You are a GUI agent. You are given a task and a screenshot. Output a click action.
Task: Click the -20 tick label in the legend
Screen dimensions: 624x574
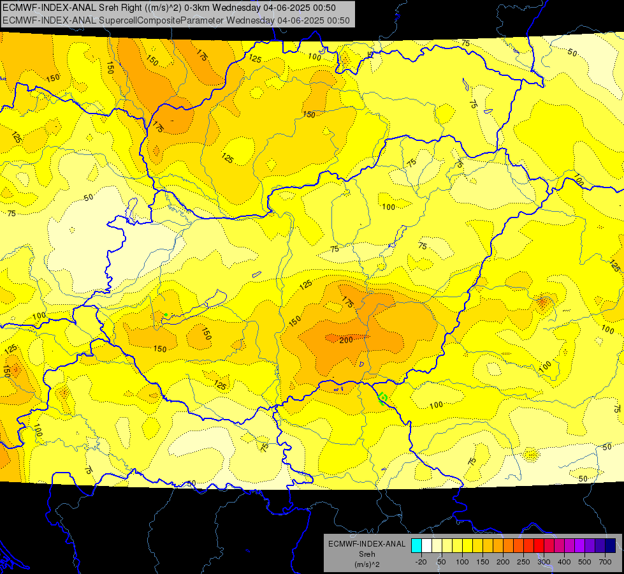coord(421,562)
